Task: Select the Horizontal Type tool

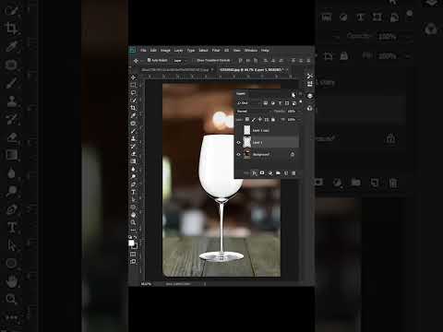Action: point(133,192)
